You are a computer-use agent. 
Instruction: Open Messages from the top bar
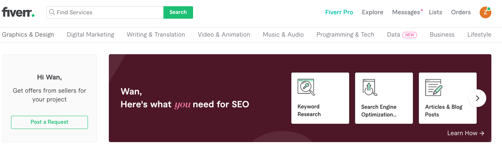pyautogui.click(x=406, y=12)
